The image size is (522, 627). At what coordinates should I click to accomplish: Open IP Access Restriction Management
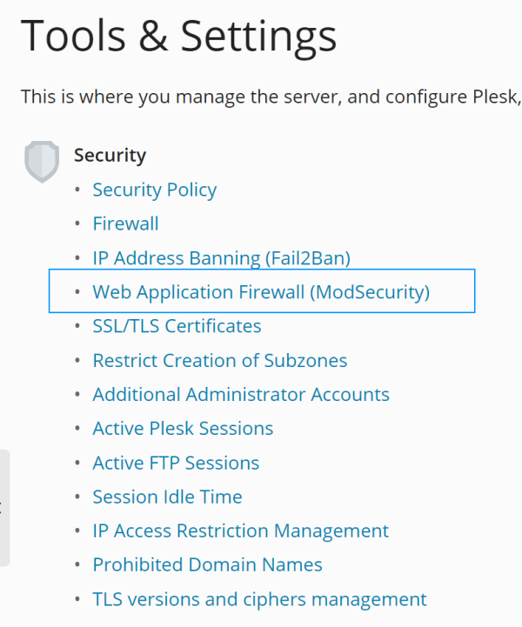pos(240,530)
